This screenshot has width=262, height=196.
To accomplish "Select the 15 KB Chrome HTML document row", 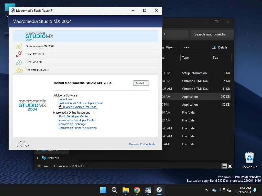I will tap(196, 81).
